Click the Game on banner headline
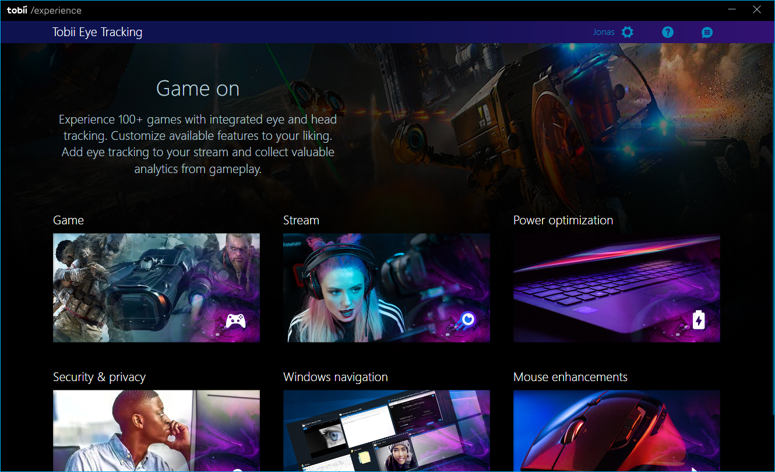Screen dimensions: 775x472 [198, 89]
